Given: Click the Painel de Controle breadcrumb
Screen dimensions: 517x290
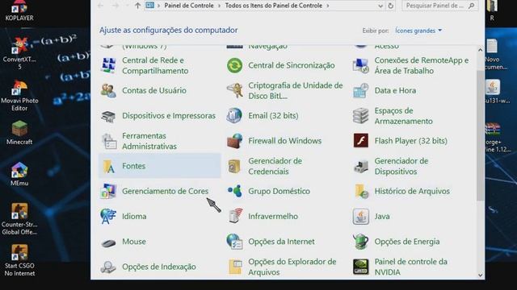Looking at the screenshot, I should coord(188,6).
